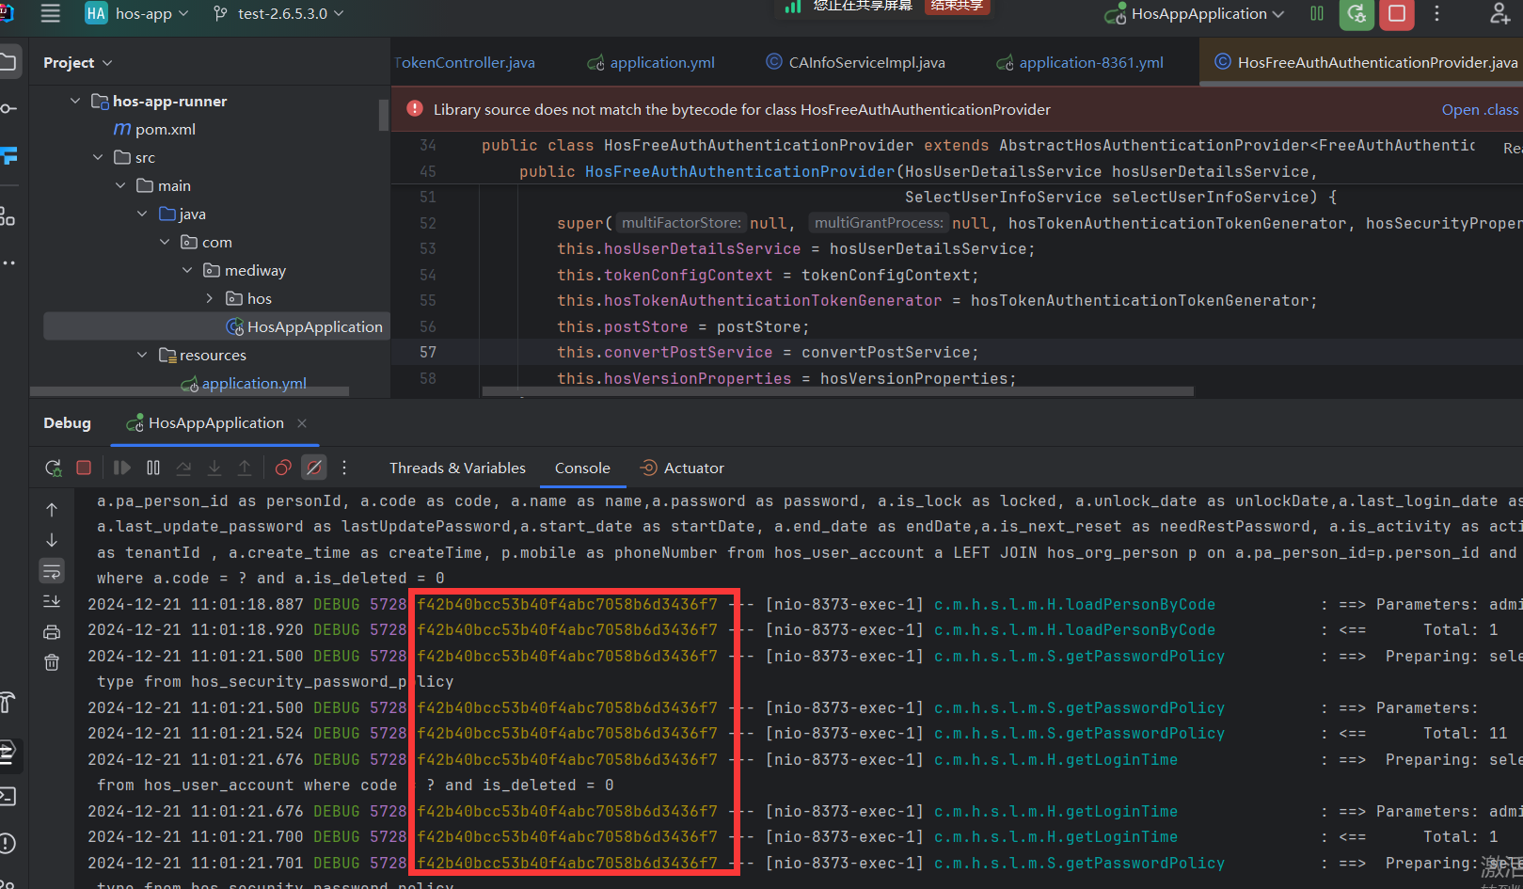
Task: Select pom.xml in project tree
Action: pos(155,129)
